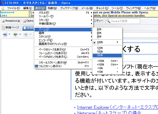This screenshot has width=158, height=114.
Task: Click the Google search magnifier icon
Action: coord(108,21)
